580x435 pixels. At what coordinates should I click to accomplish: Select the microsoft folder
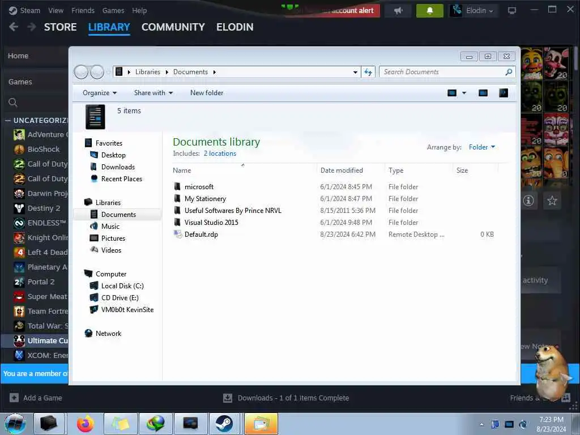(199, 187)
